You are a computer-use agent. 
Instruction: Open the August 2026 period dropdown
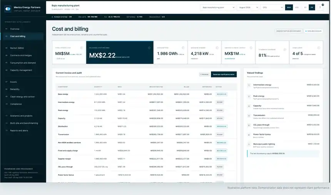click(248, 7)
